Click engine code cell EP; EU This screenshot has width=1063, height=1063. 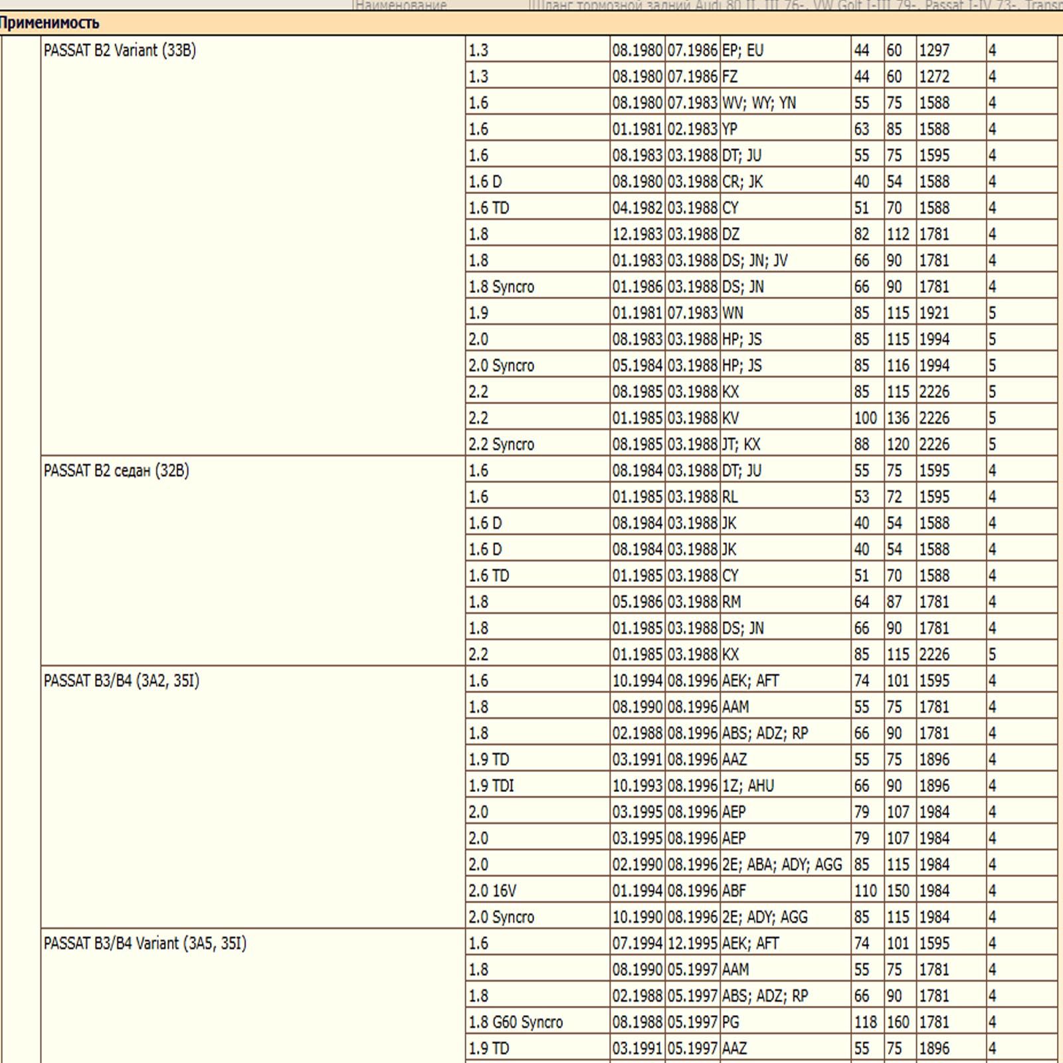click(785, 50)
